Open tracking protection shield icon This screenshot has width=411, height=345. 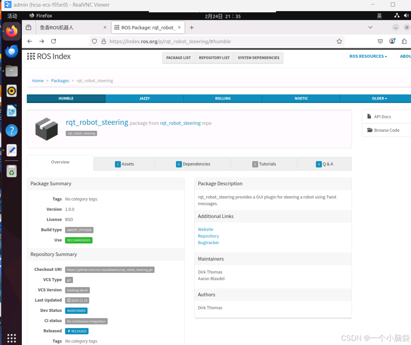coord(94,41)
